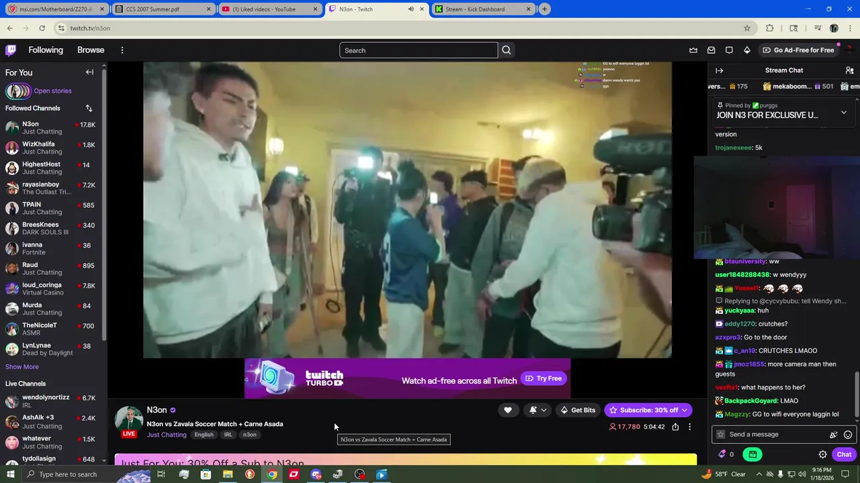Open the emote picker in chat box
The height and width of the screenshot is (483, 860).
pyautogui.click(x=848, y=435)
